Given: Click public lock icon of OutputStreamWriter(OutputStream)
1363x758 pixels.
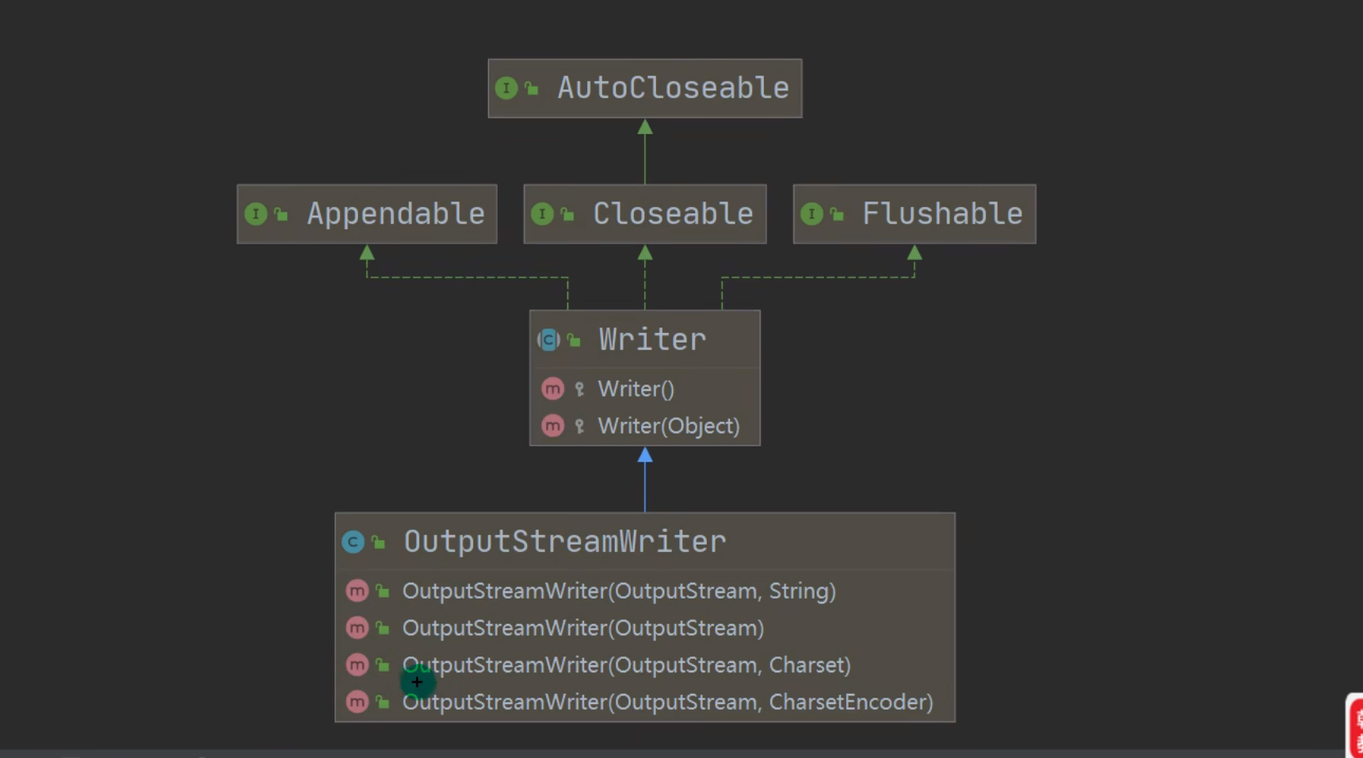Looking at the screenshot, I should click(x=383, y=628).
